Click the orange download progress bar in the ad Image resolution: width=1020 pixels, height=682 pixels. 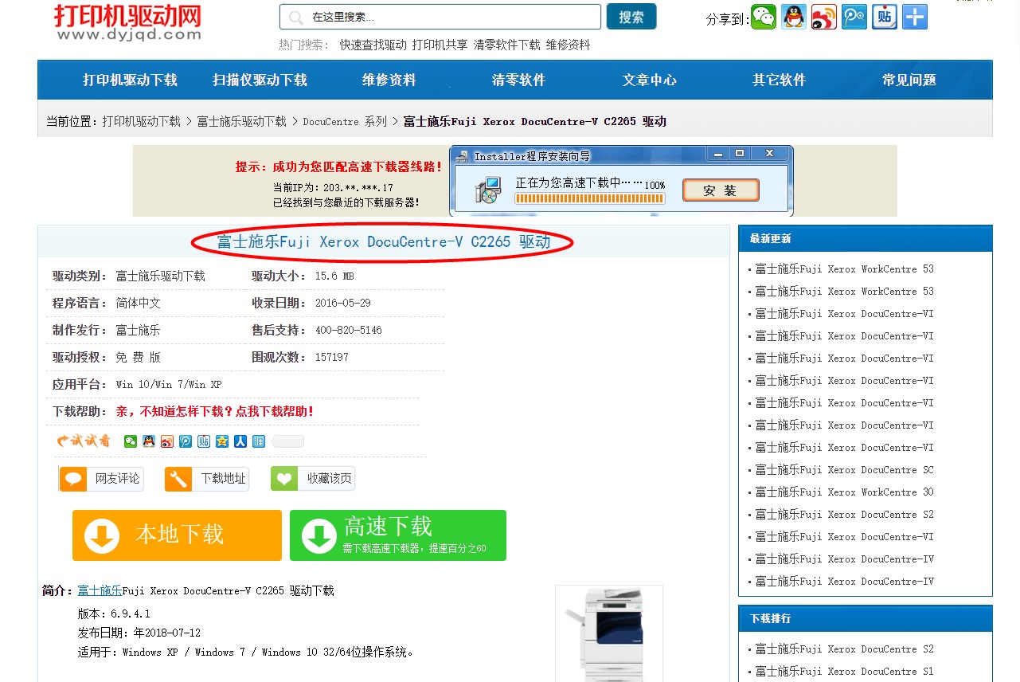click(x=589, y=198)
